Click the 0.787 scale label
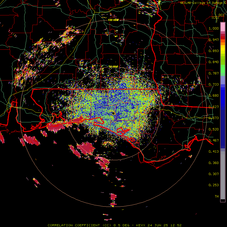 pos(214,73)
